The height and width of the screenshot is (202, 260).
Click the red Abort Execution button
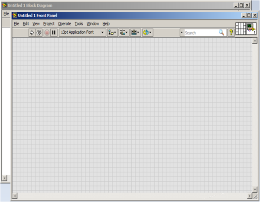pos(47,32)
